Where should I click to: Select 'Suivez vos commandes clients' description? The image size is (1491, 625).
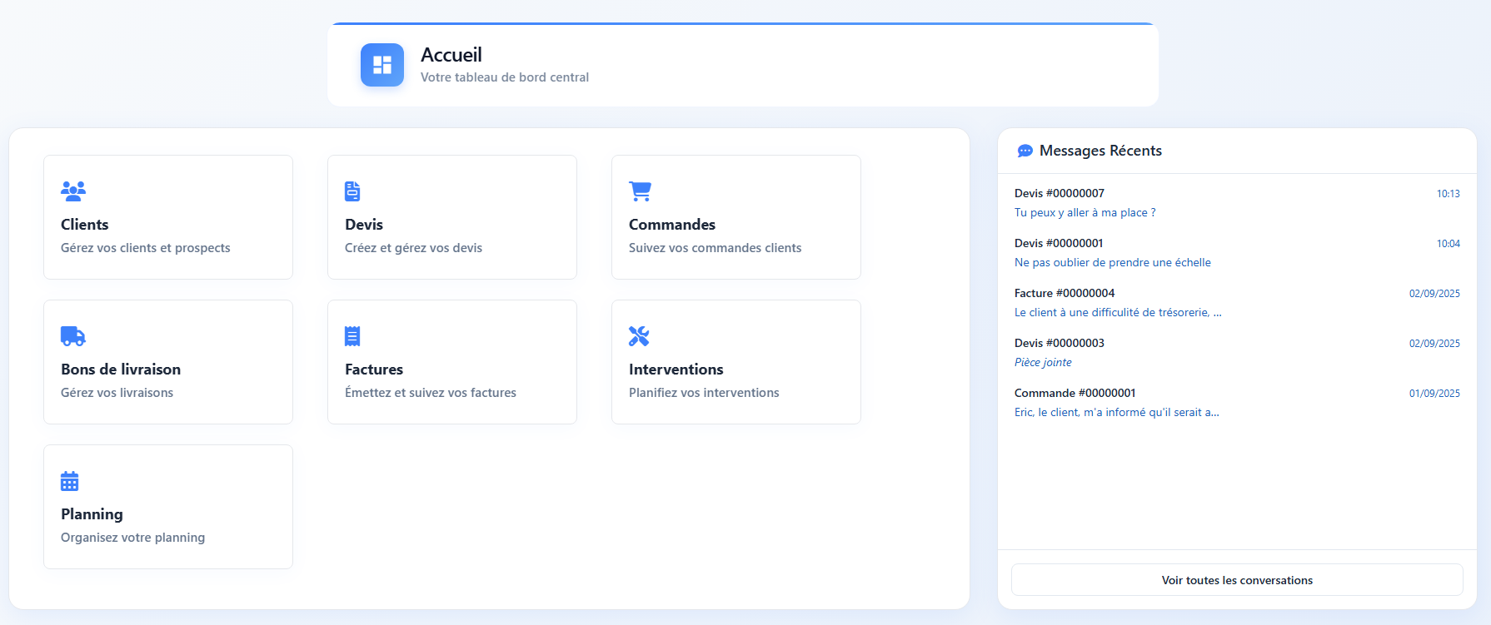pyautogui.click(x=715, y=248)
